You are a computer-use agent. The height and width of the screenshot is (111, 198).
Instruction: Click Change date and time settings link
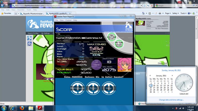point(171,100)
